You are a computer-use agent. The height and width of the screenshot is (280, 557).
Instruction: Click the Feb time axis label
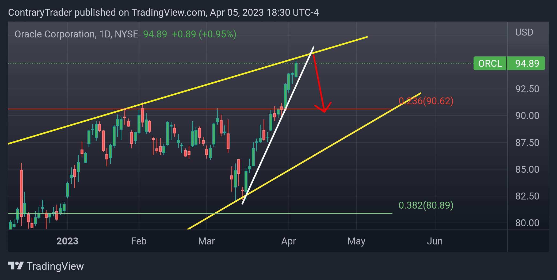139,241
